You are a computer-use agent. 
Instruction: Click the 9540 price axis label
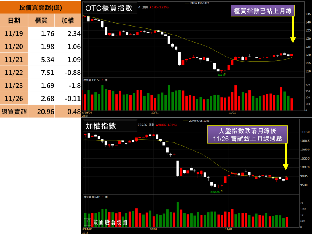tap(304, 185)
